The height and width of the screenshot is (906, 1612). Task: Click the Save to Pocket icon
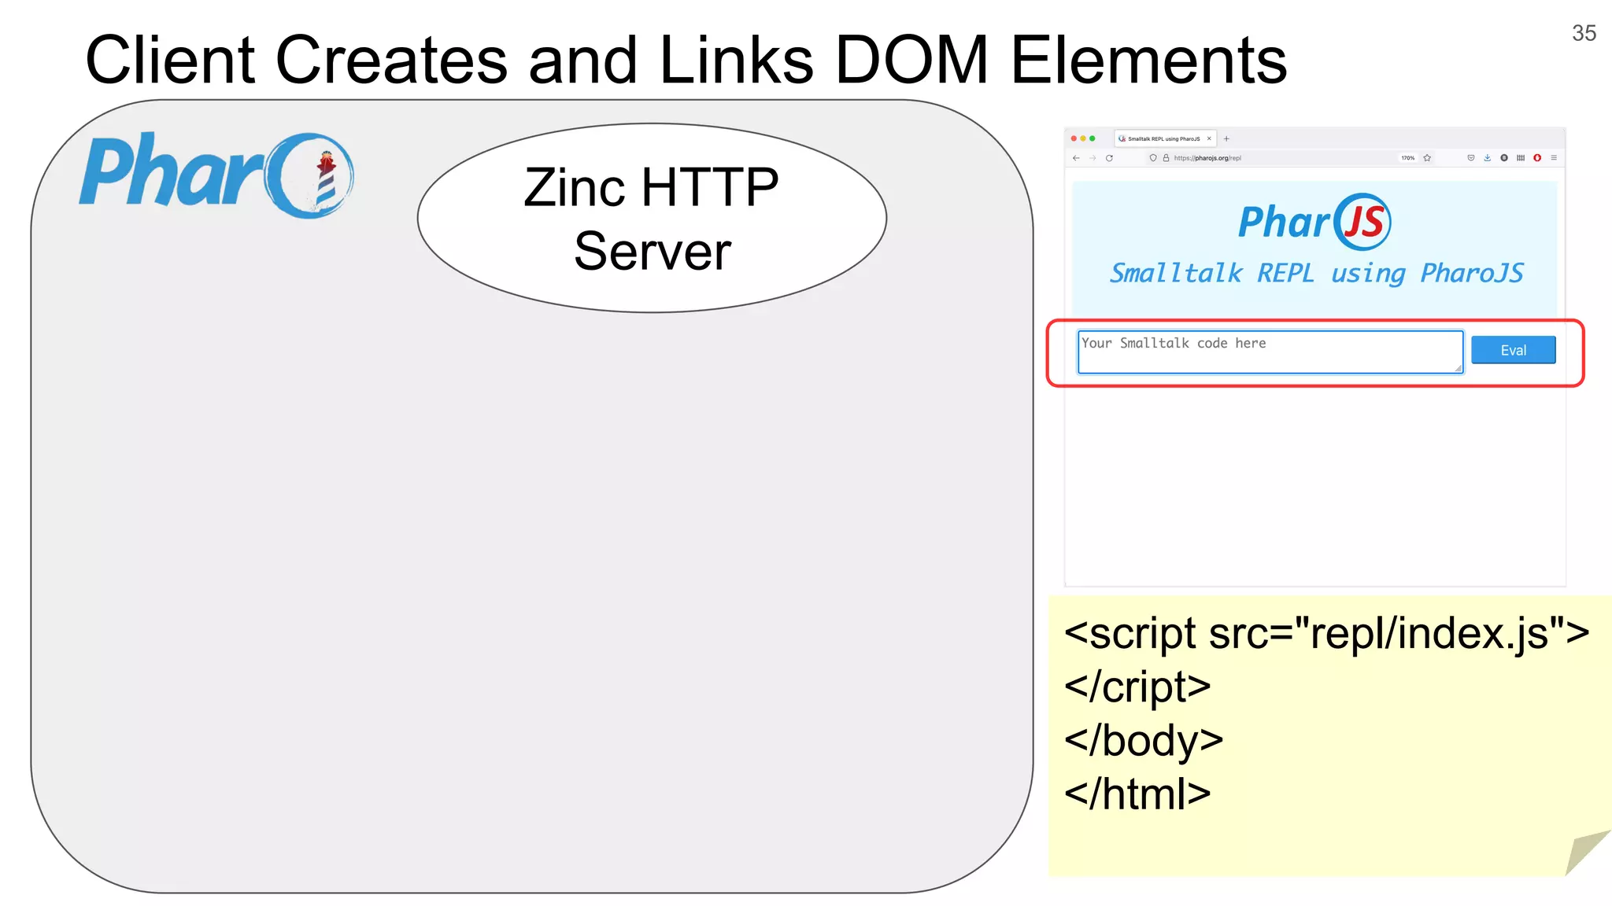pos(1470,158)
